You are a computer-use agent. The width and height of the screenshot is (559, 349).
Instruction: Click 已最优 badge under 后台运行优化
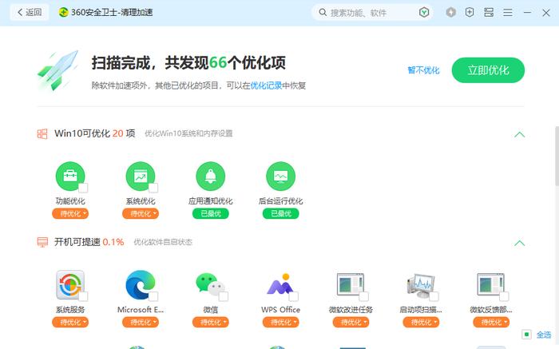[281, 213]
